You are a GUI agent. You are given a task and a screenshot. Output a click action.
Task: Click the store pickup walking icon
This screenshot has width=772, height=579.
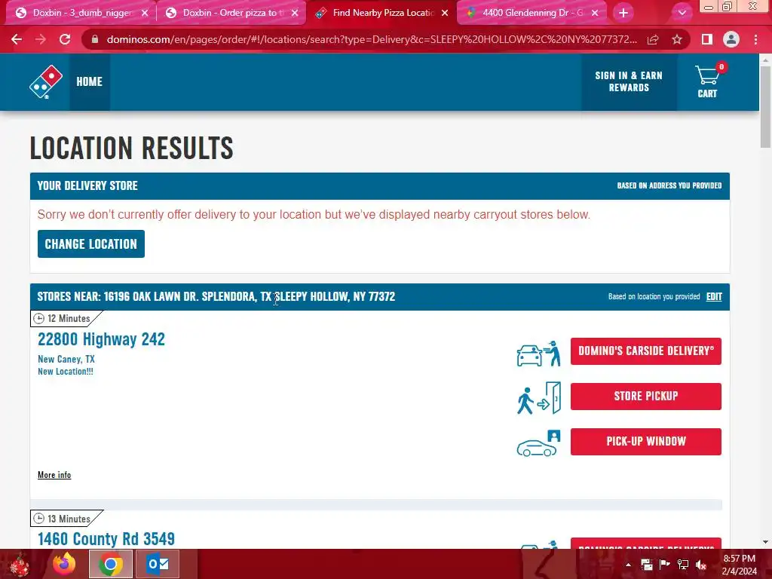point(538,398)
